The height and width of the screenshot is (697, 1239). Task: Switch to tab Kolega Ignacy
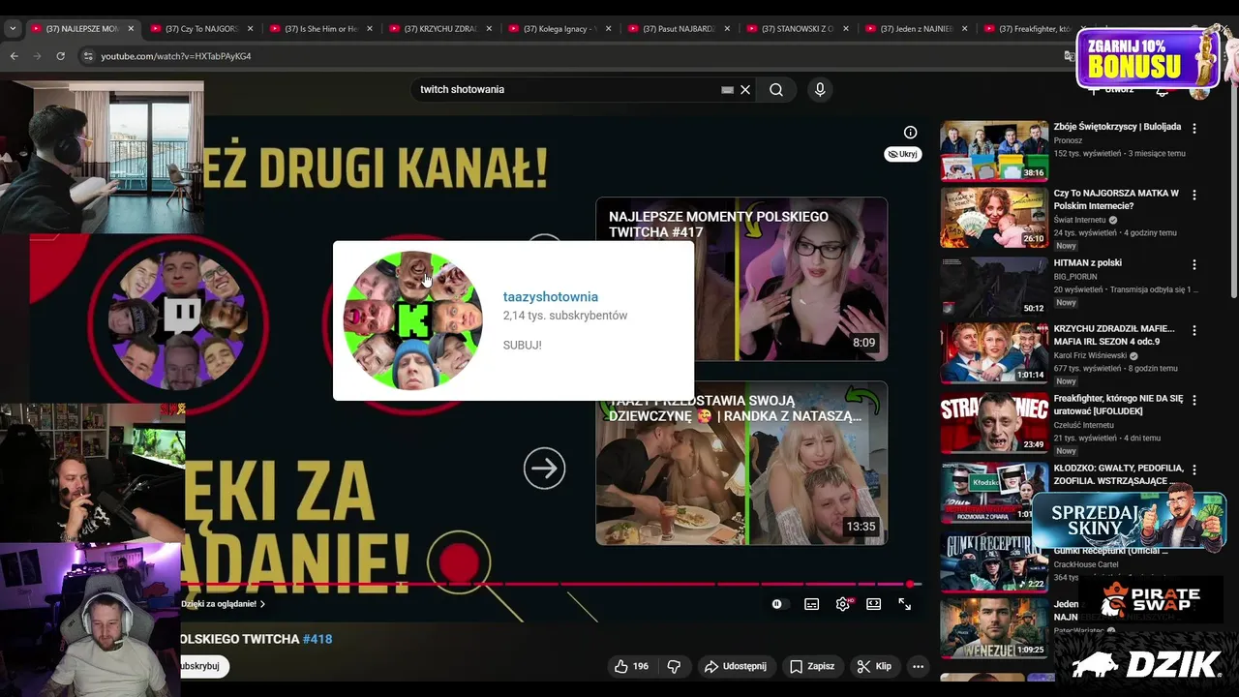coord(559,28)
